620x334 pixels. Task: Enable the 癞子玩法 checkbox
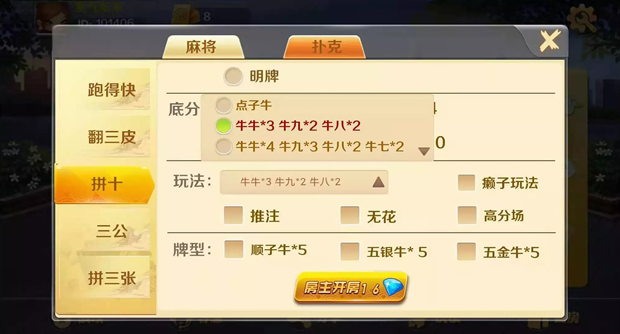(x=467, y=182)
